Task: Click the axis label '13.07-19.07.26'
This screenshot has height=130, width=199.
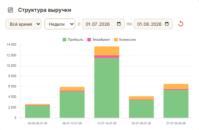Action: pos(107,123)
